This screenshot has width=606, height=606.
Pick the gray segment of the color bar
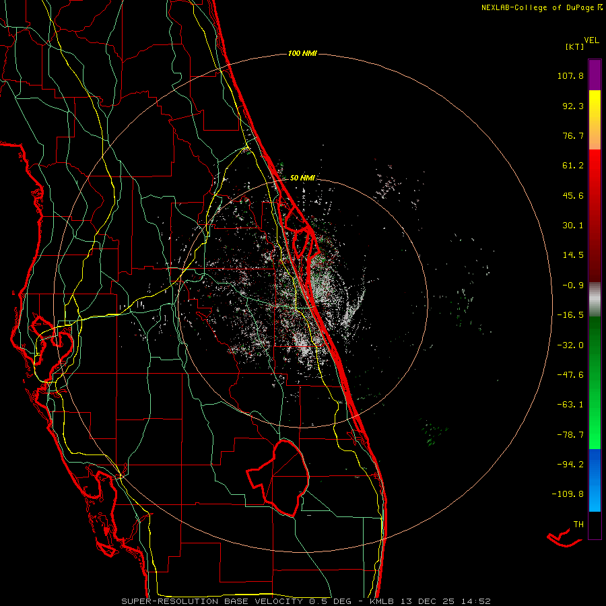tap(595, 300)
